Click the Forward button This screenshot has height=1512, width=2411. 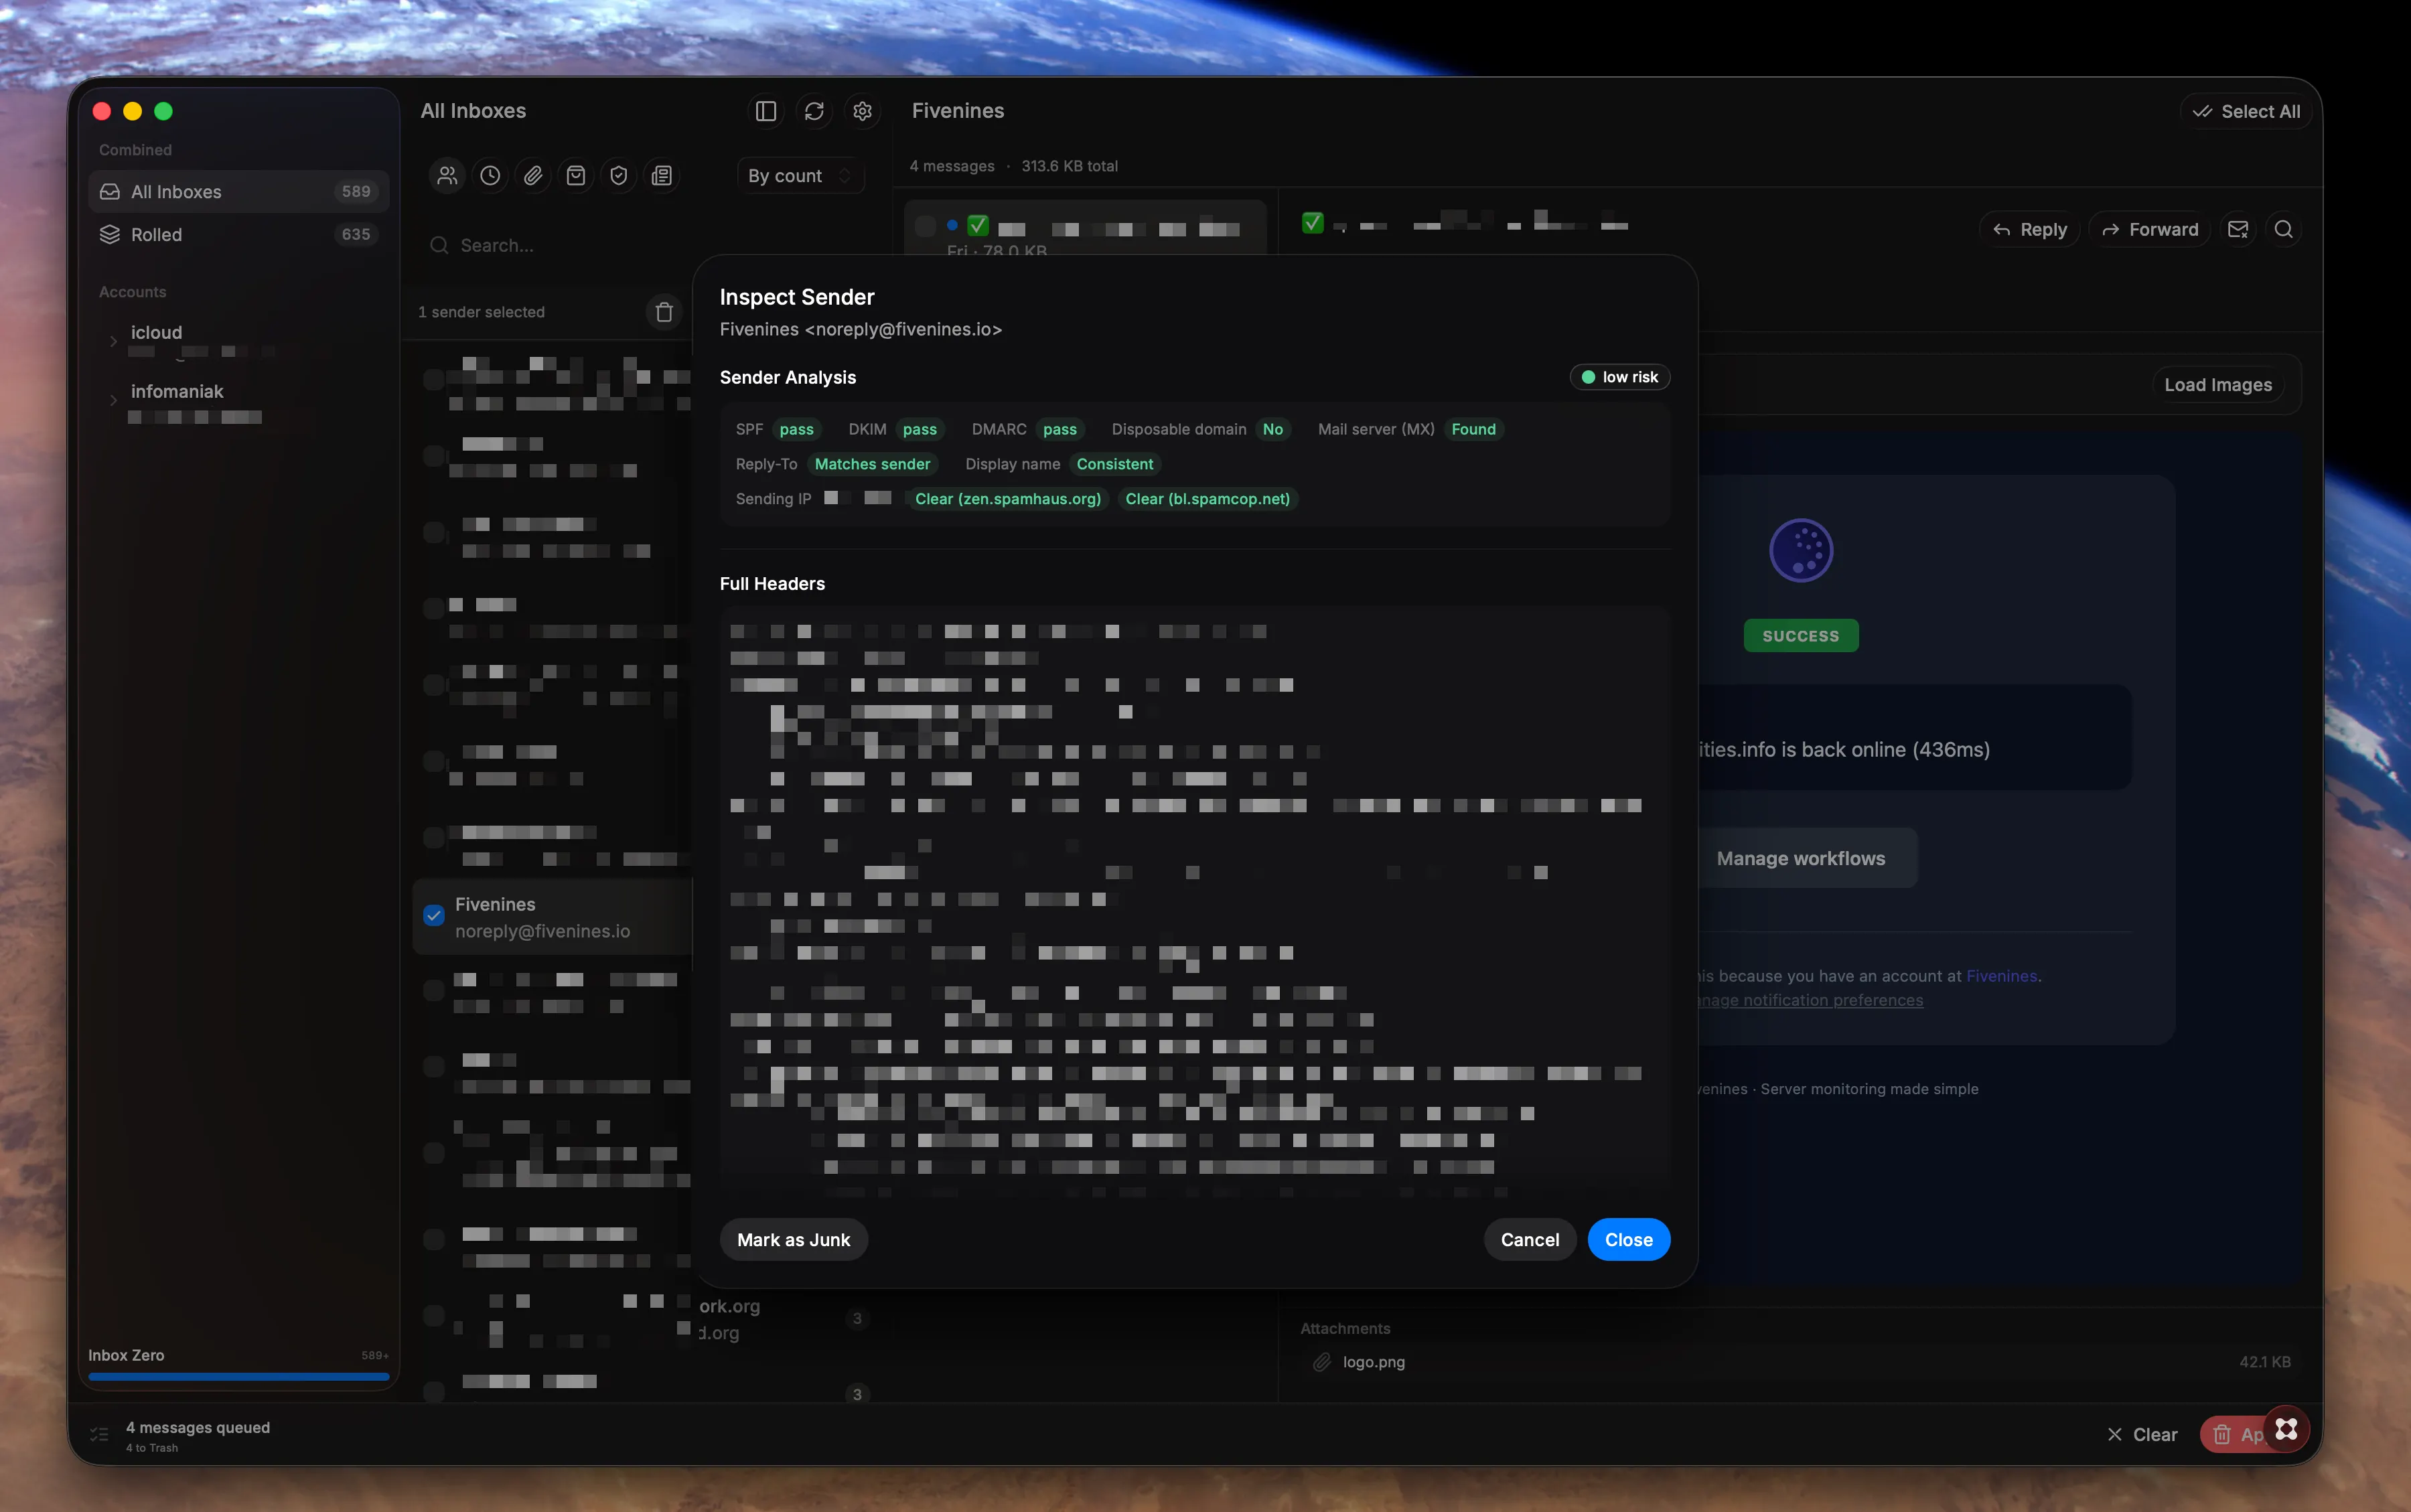pos(2150,229)
